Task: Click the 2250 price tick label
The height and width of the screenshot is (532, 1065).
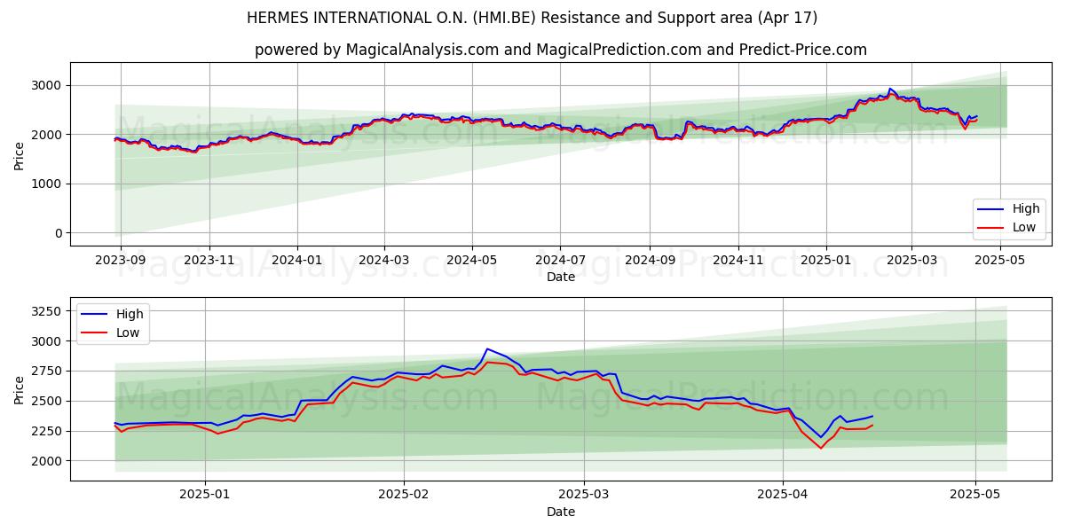Action: pyautogui.click(x=46, y=431)
